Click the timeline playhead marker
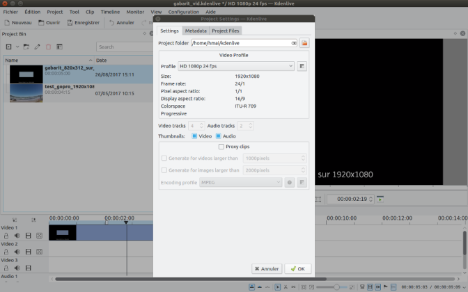The image size is (468, 292). coord(126,222)
